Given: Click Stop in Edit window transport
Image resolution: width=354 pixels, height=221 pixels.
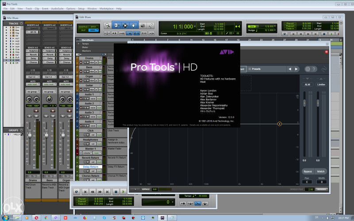Looking at the screenshot, I should click(x=324, y=34).
